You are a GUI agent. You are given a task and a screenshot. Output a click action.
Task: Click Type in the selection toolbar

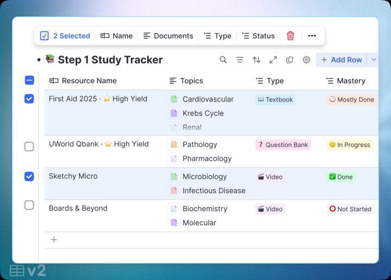point(218,36)
